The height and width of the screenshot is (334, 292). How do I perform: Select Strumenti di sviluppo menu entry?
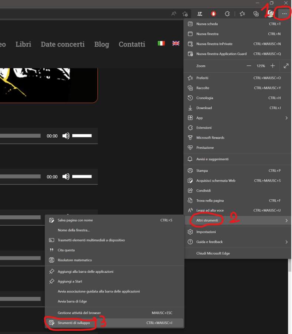click(x=74, y=323)
